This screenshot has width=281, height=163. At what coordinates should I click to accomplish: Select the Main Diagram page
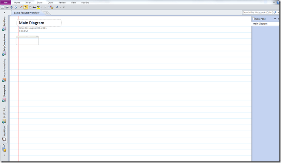[x=260, y=24]
